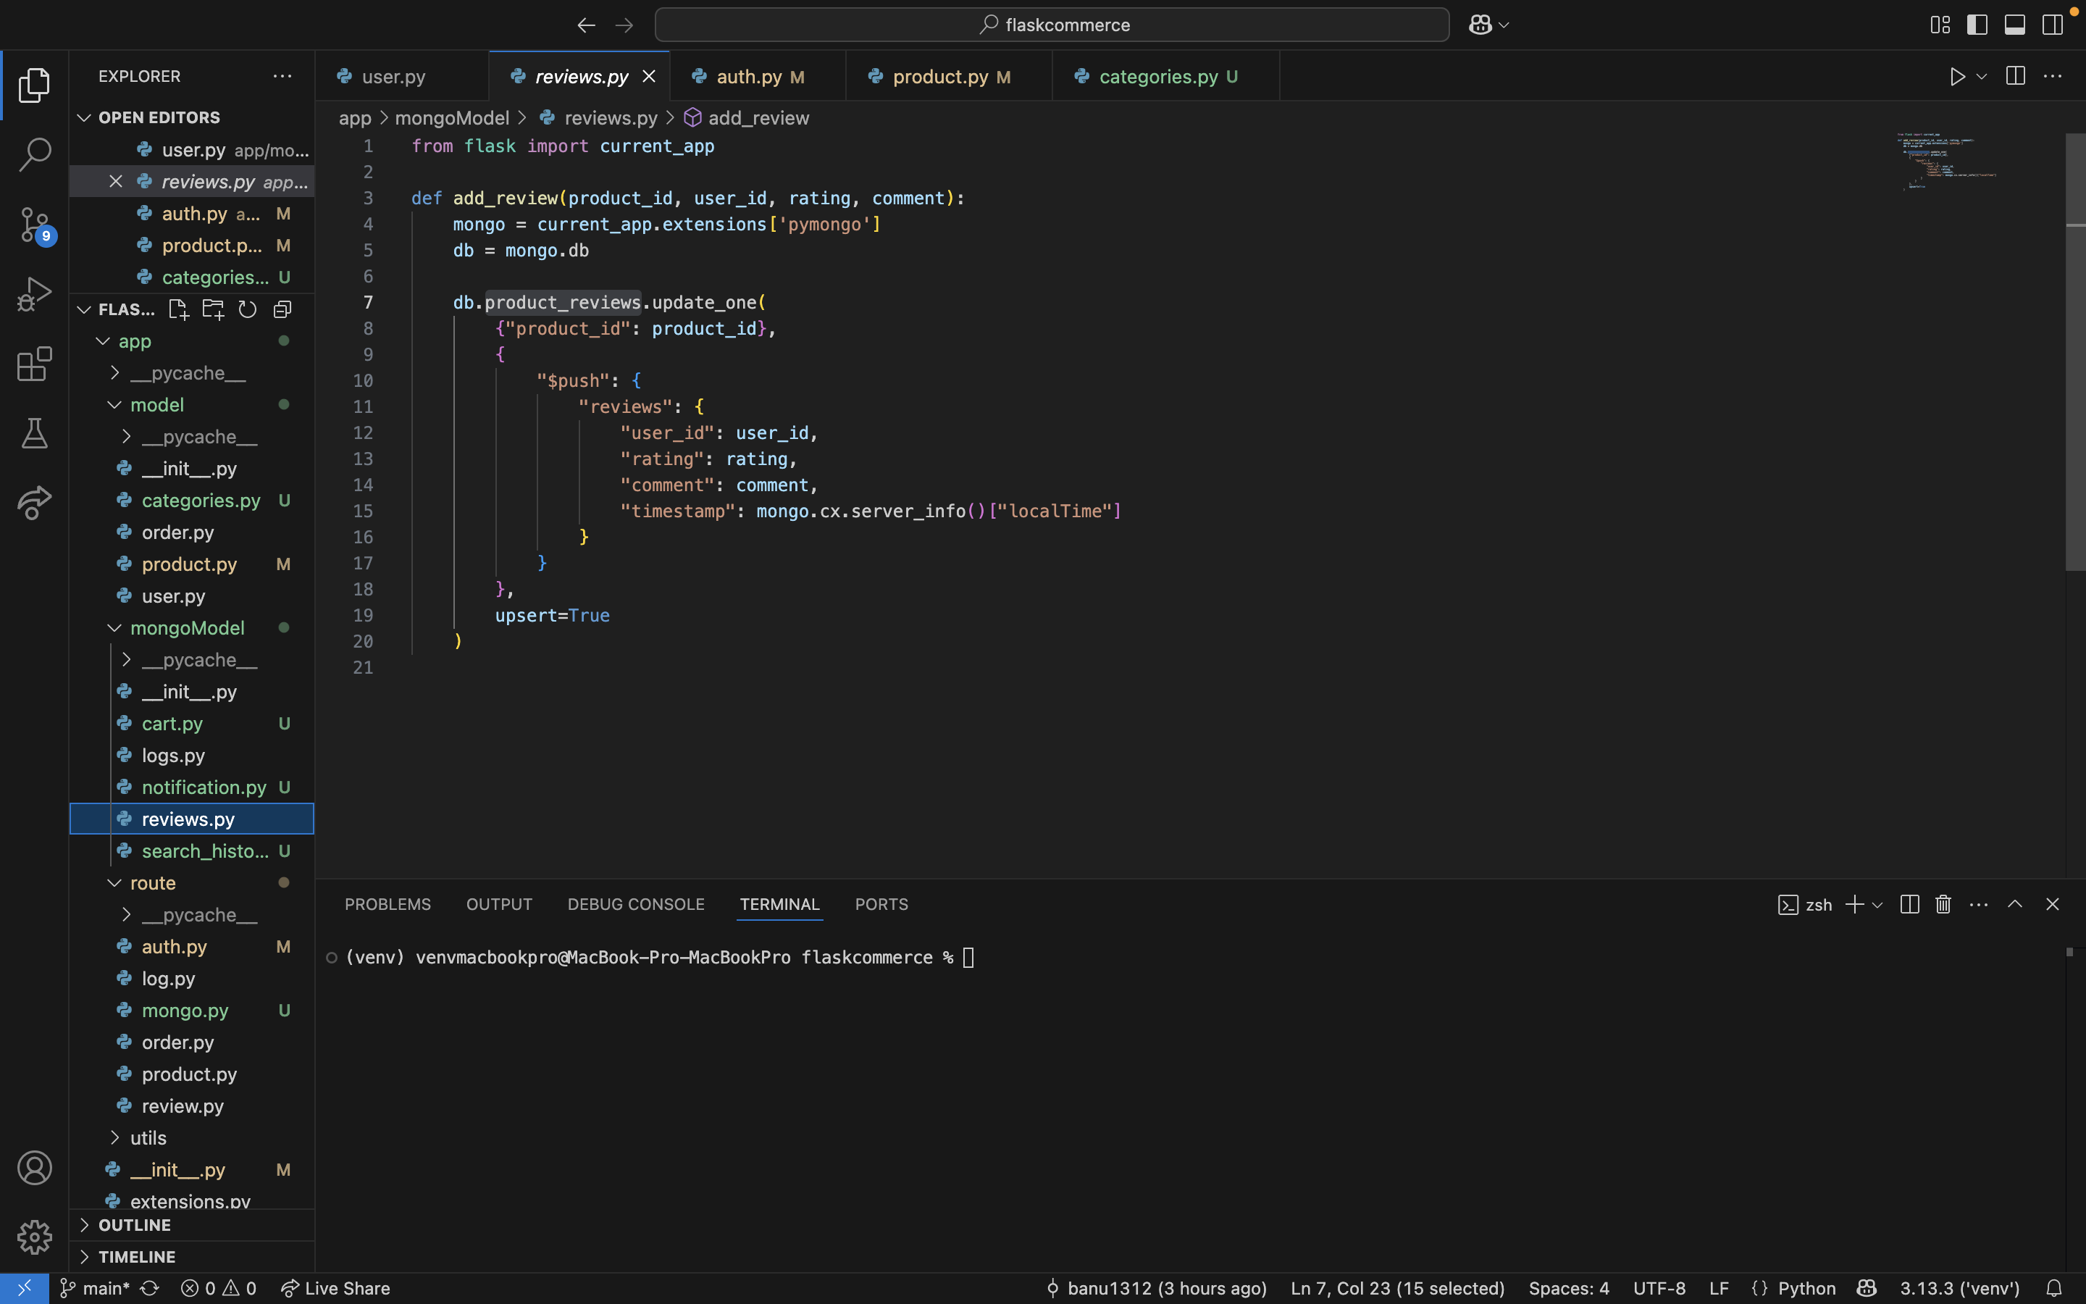Image resolution: width=2086 pixels, height=1304 pixels.
Task: Open the notifications bell
Action: tap(2054, 1289)
